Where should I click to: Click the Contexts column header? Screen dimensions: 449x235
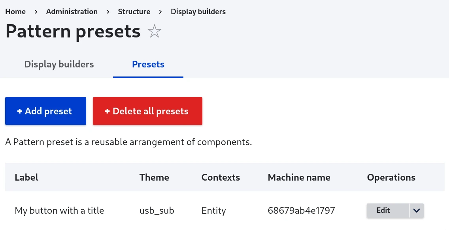pyautogui.click(x=221, y=177)
